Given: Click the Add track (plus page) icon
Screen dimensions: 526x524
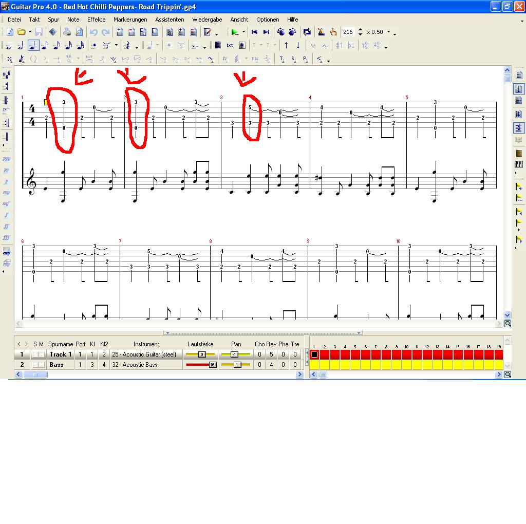Looking at the screenshot, I should click(120, 32).
